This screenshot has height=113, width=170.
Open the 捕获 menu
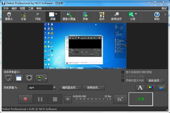pyautogui.click(x=14, y=8)
